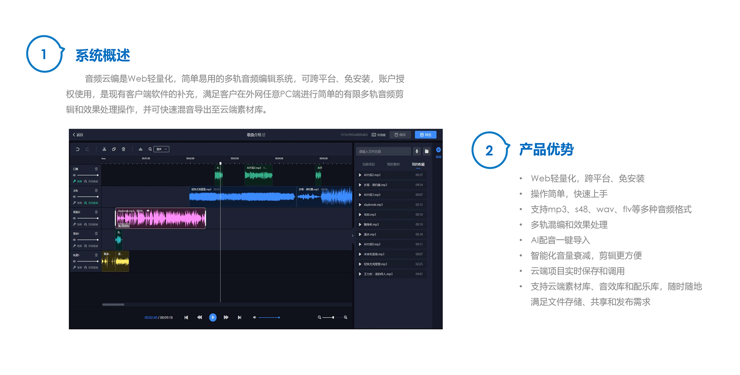The image size is (740, 375).
Task: Go back with the 返回 button
Action: tap(78, 135)
